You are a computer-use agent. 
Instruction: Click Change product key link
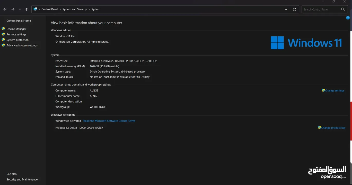coord(333,128)
